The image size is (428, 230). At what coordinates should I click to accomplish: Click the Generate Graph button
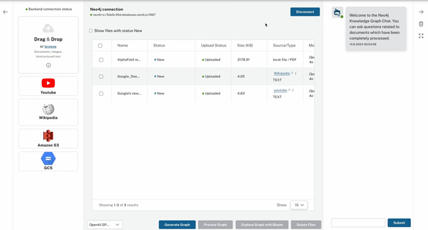pyautogui.click(x=177, y=225)
